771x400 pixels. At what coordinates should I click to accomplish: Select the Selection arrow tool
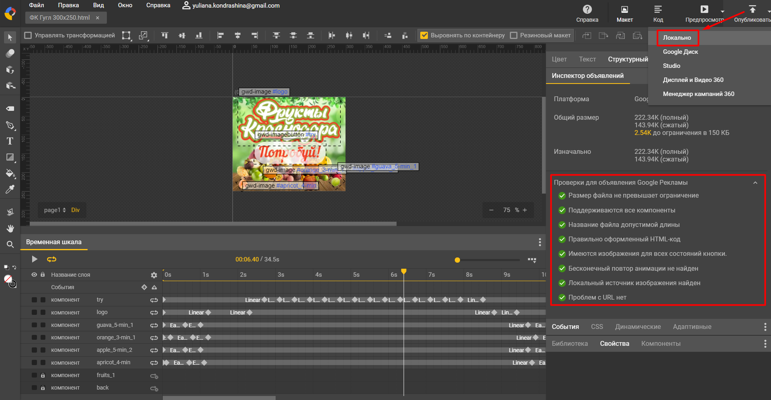(10, 37)
